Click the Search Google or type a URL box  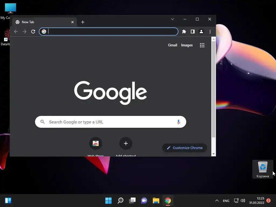pos(111,122)
